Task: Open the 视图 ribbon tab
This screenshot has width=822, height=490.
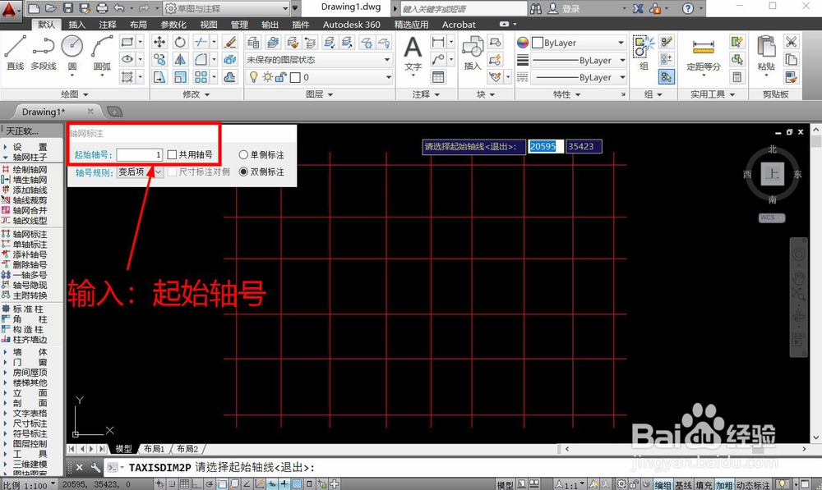Action: pos(208,24)
